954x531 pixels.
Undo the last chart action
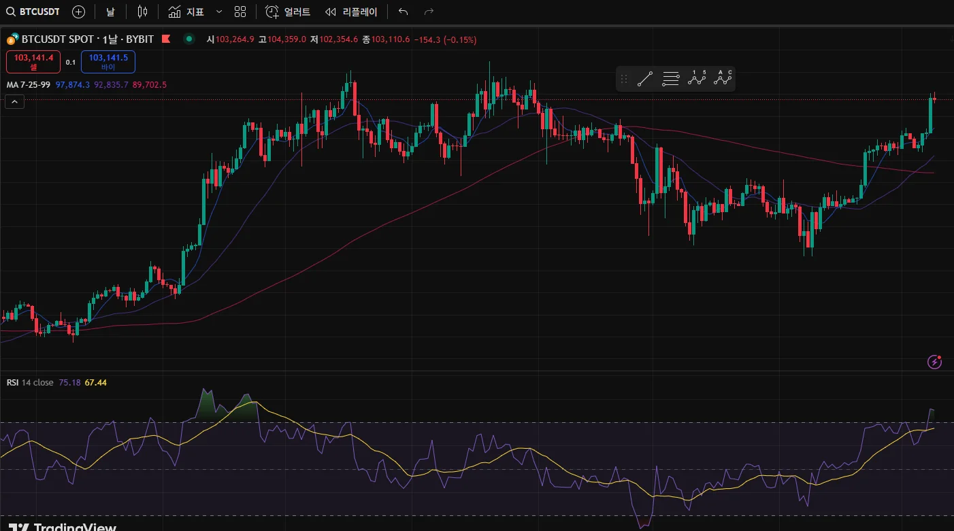tap(403, 12)
